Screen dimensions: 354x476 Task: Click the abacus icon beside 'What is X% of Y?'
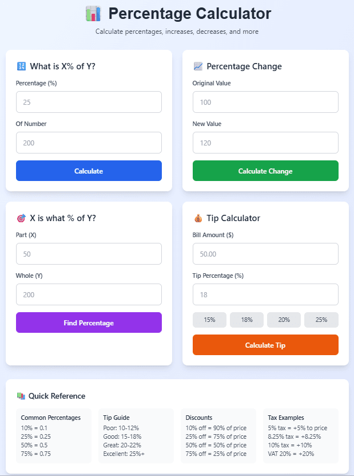[x=21, y=66]
